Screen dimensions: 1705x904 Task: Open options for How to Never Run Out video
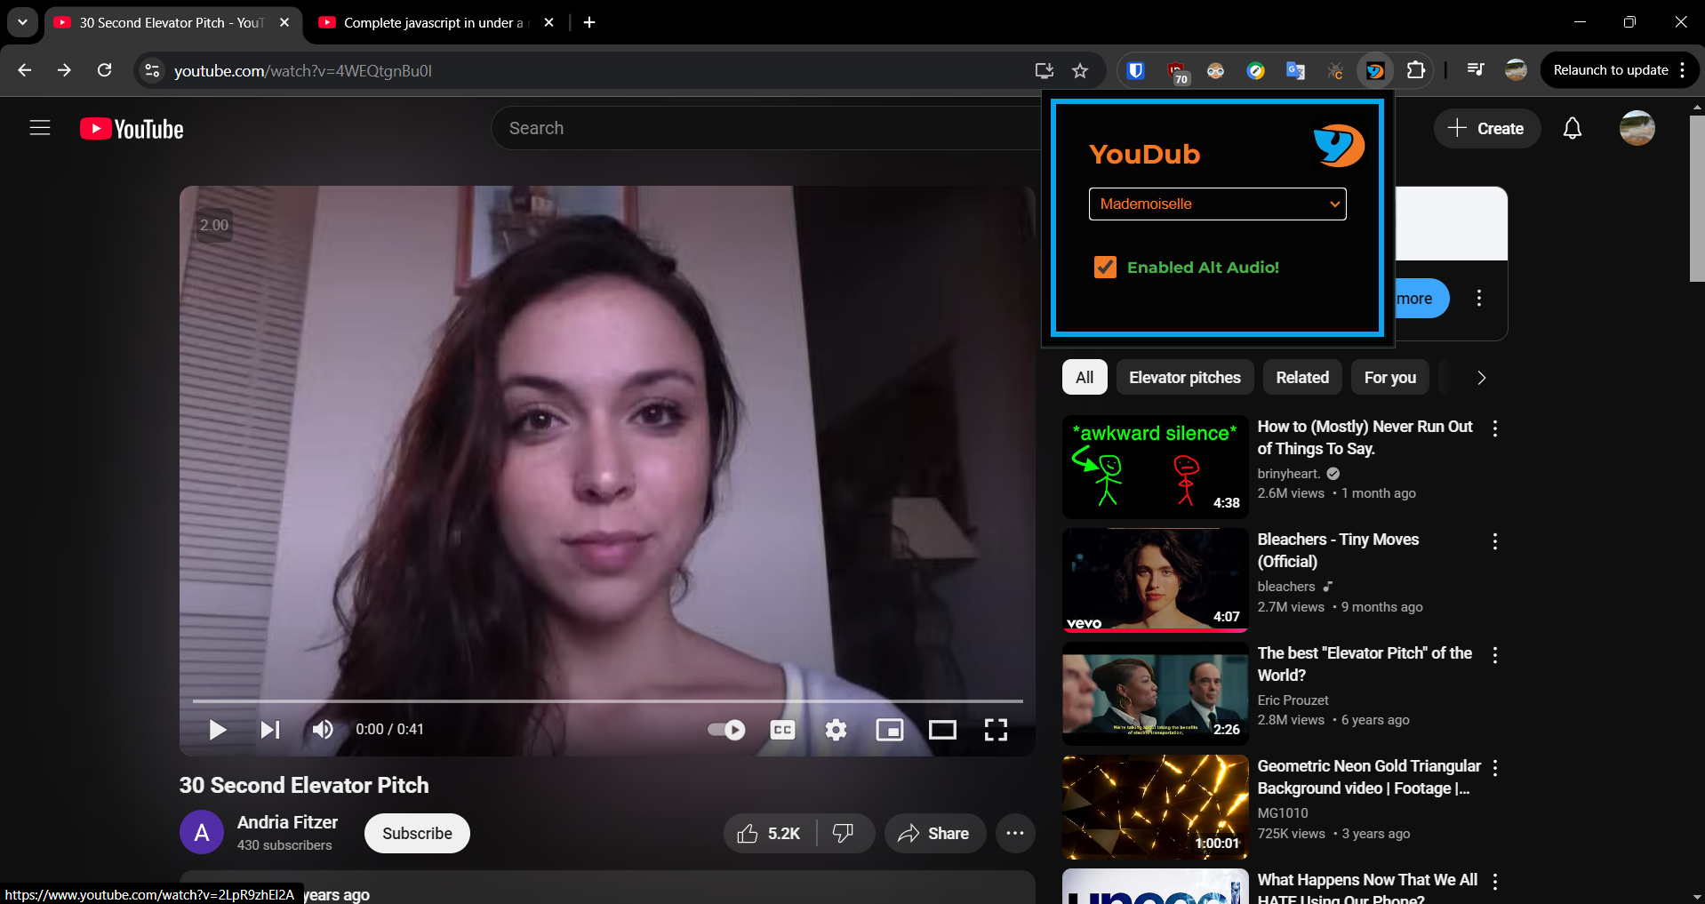1495,429
